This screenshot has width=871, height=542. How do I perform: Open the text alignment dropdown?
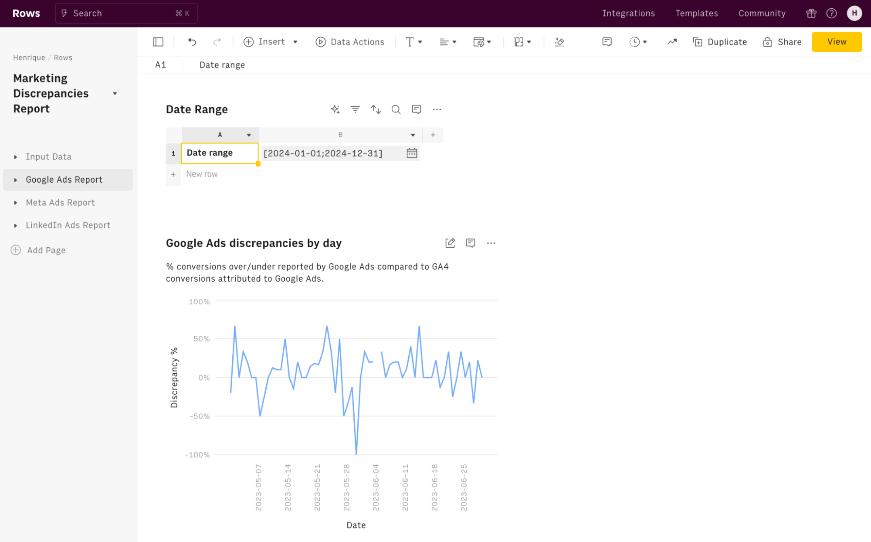[x=448, y=42]
